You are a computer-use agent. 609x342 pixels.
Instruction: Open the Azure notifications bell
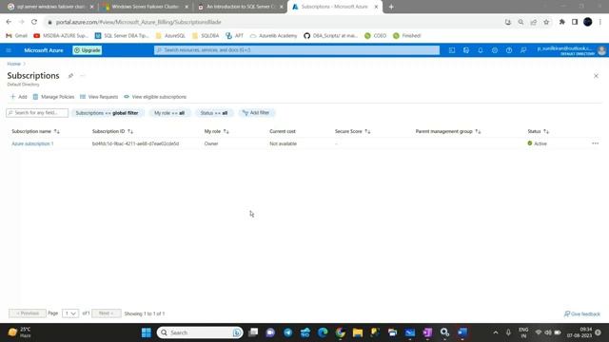[481, 50]
